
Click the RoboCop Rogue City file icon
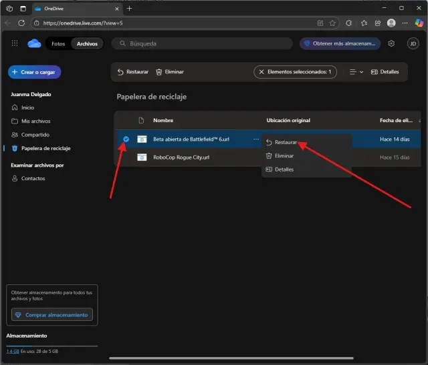tap(142, 157)
